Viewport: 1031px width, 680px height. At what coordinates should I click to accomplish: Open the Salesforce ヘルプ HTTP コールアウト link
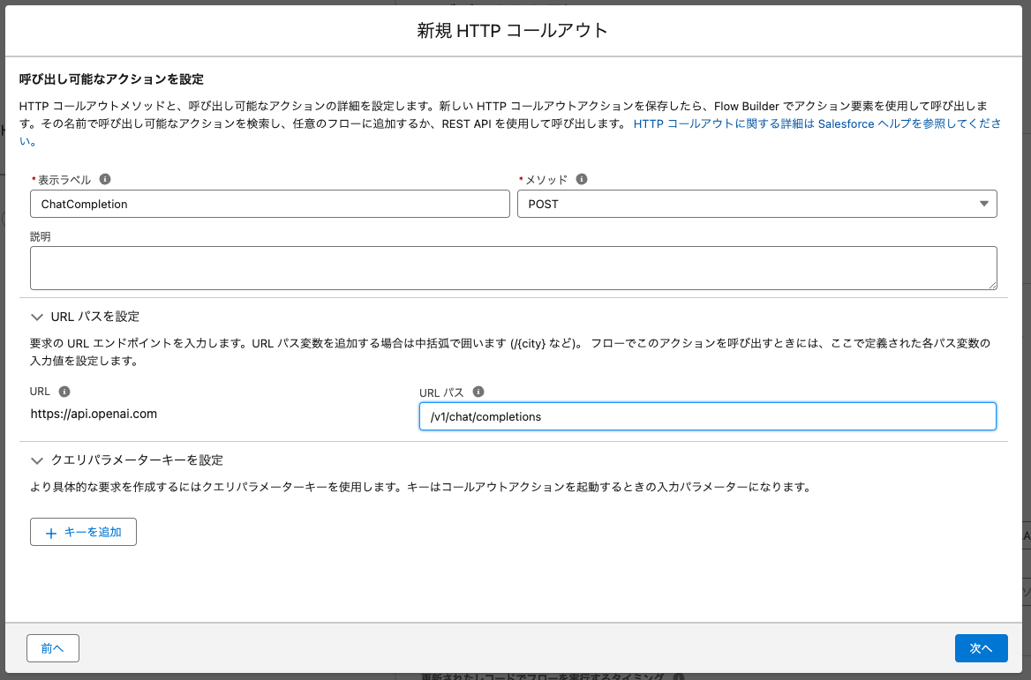point(817,123)
